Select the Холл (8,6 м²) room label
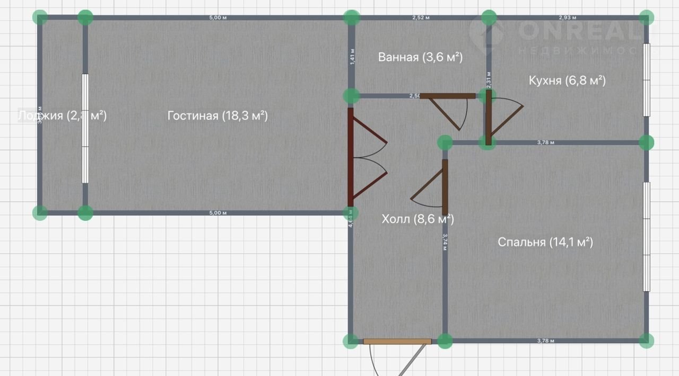 point(417,219)
